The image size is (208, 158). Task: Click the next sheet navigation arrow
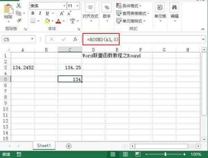point(19,146)
